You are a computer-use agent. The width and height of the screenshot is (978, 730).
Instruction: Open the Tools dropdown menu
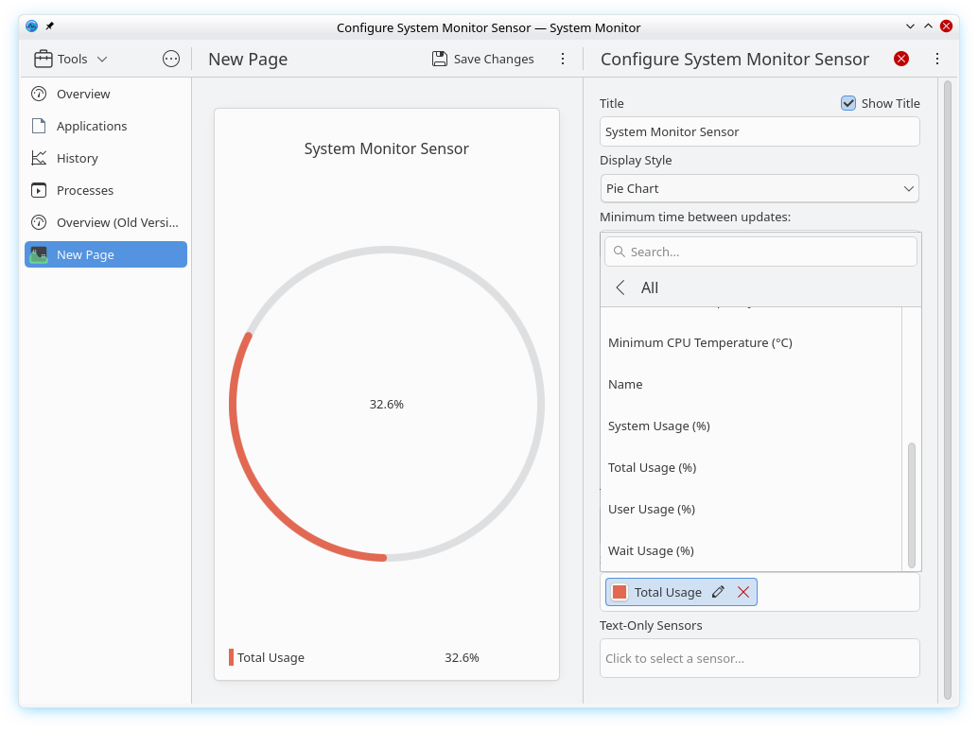tap(71, 59)
